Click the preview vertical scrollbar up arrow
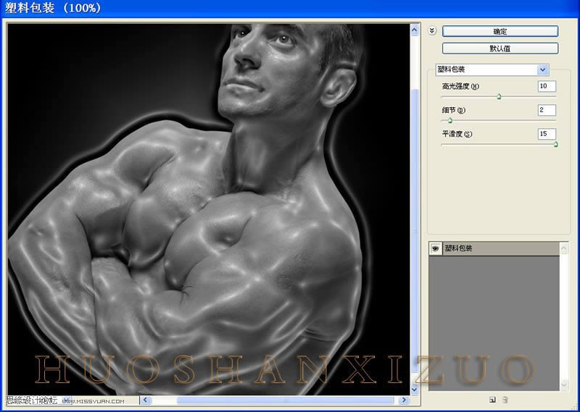The image size is (580, 412). (415, 30)
